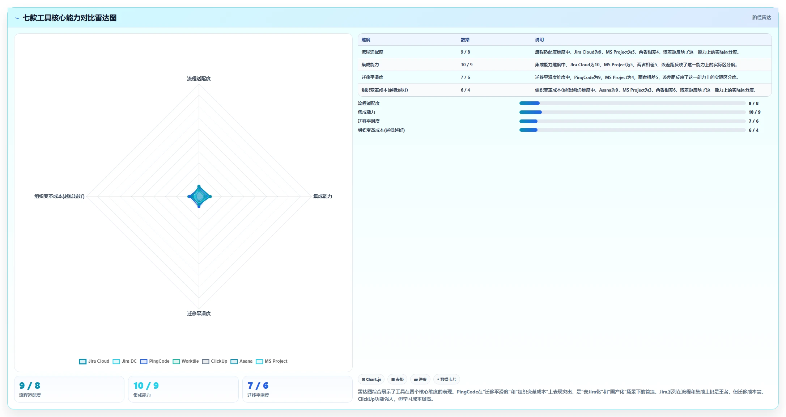
Task: Click the 路径雷达 label in header
Action: tap(761, 17)
